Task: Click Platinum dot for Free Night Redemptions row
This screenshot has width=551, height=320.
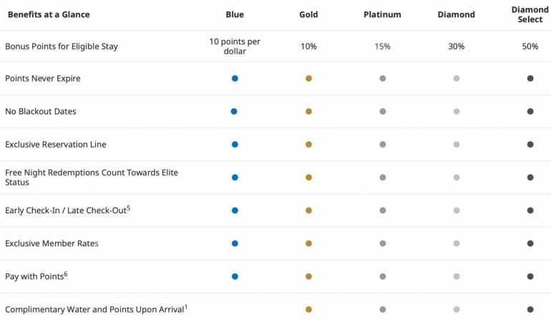Action: pos(383,178)
